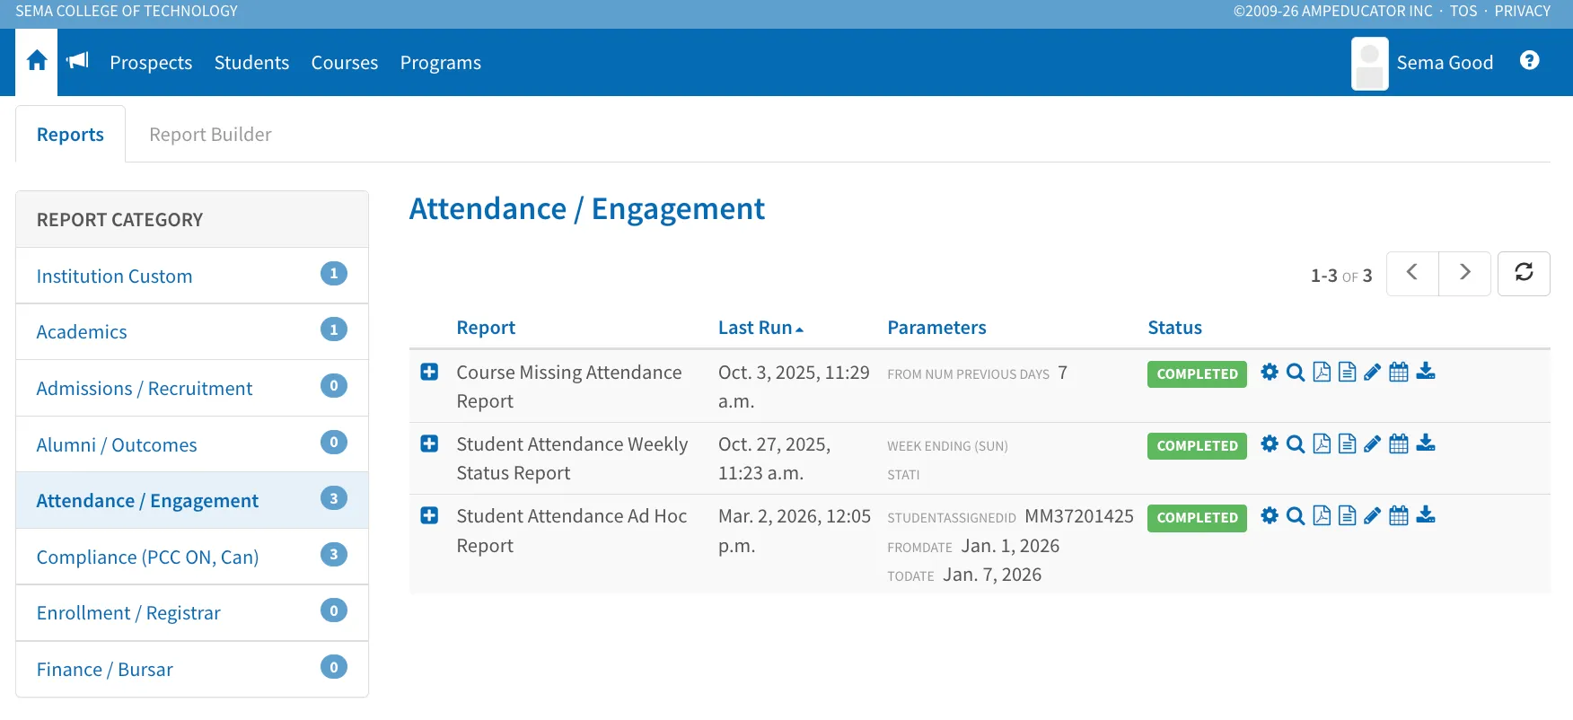
Task: Click document icon for Student Attendance Weekly Status Report
Action: pyautogui.click(x=1347, y=443)
